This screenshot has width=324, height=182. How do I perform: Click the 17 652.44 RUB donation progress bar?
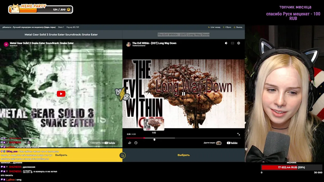(291, 167)
